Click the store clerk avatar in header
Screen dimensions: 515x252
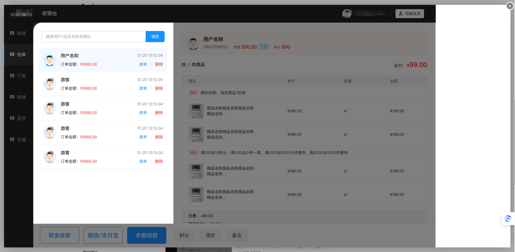[x=347, y=13]
